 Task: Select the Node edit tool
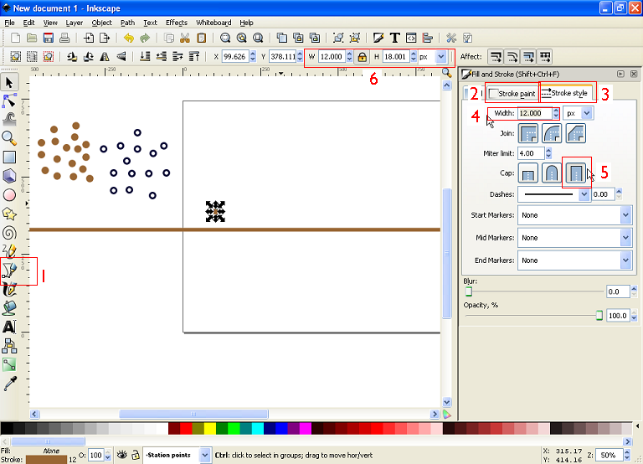(9, 101)
